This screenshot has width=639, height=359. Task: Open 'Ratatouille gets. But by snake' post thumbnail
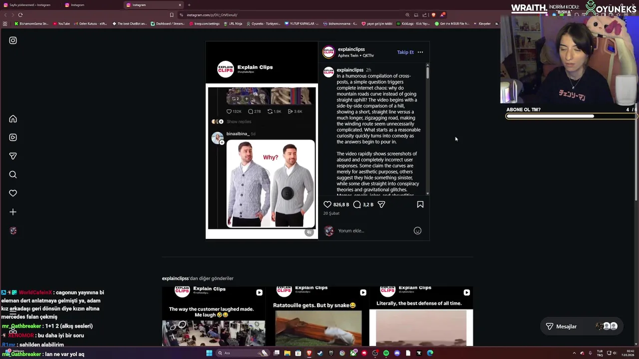(318, 317)
